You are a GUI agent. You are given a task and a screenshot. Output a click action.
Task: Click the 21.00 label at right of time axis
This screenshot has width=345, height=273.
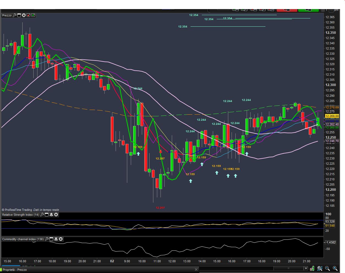[x=306, y=261]
